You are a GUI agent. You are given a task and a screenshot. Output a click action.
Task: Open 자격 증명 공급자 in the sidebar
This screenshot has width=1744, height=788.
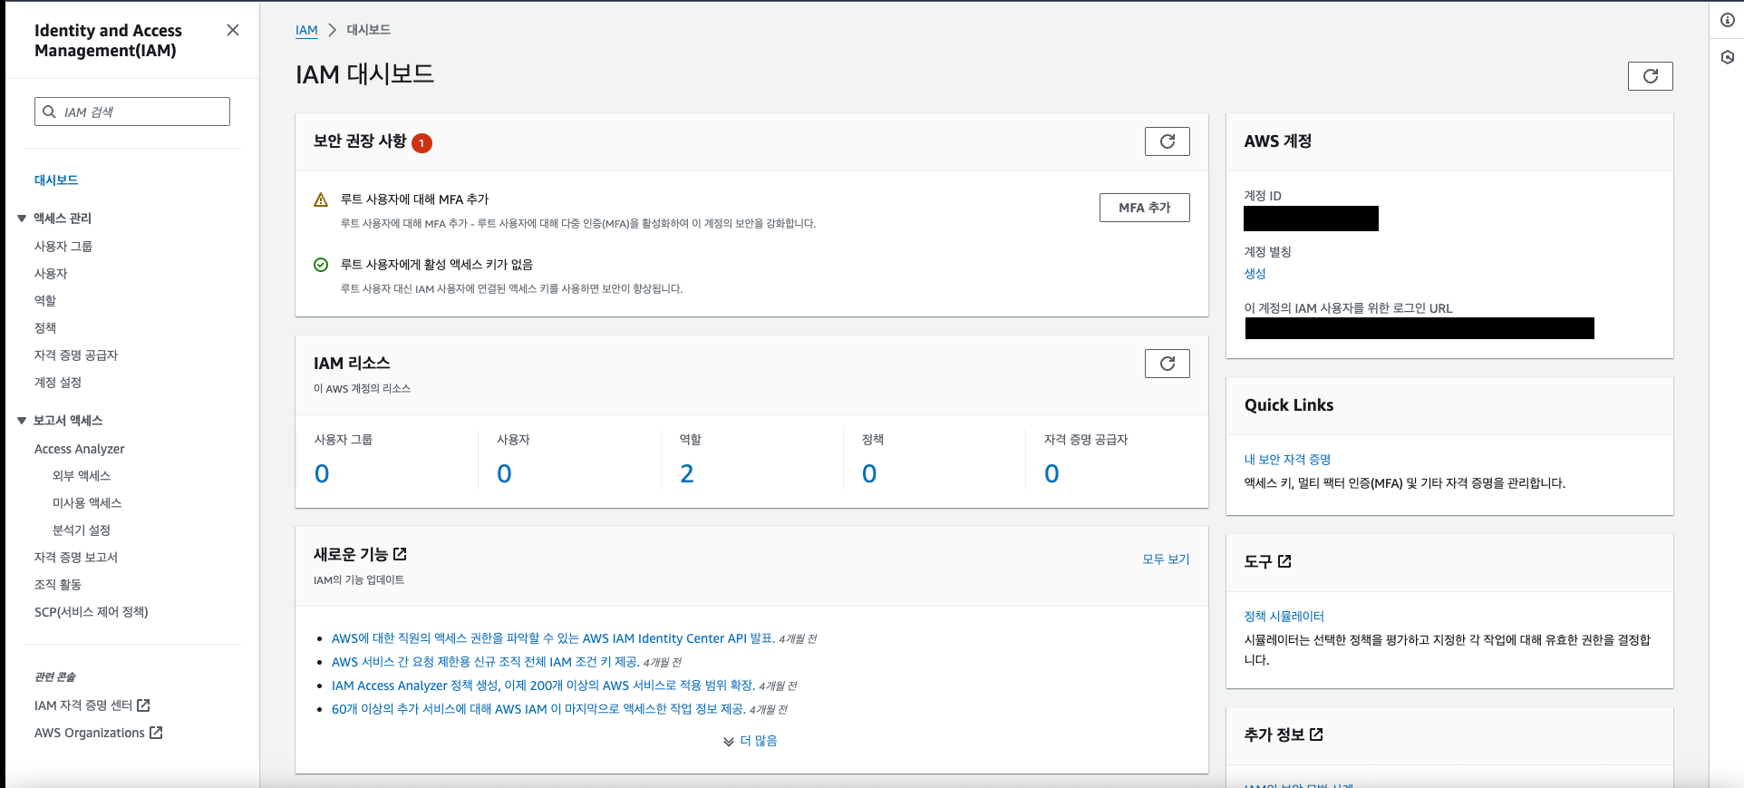point(76,355)
